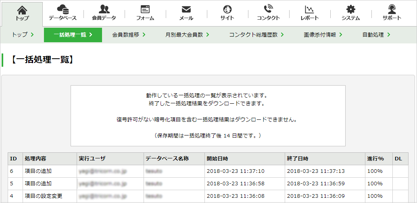Open the サイト globe icon
The width and height of the screenshot is (417, 203).
pos(227,10)
